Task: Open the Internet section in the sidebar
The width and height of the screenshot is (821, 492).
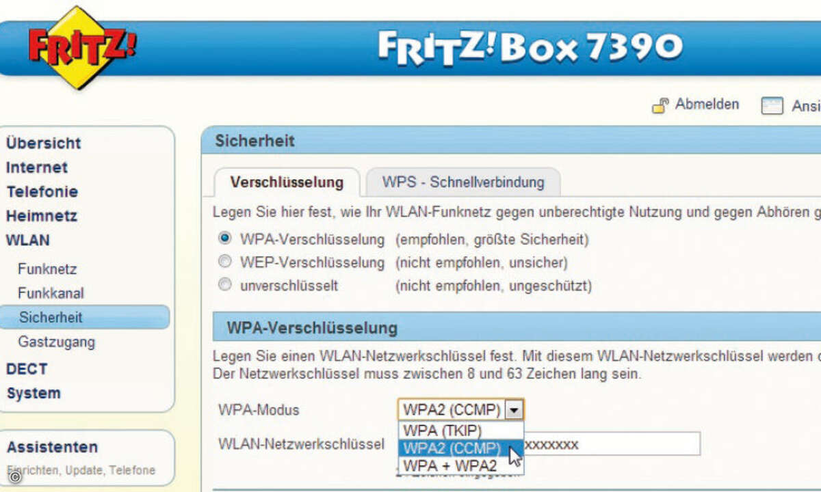Action: 38,167
